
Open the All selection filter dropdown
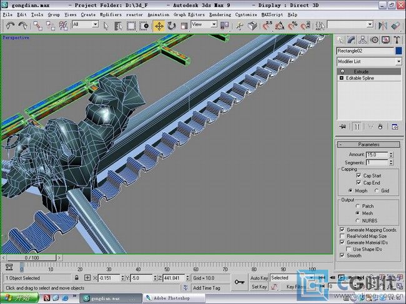(x=96, y=24)
